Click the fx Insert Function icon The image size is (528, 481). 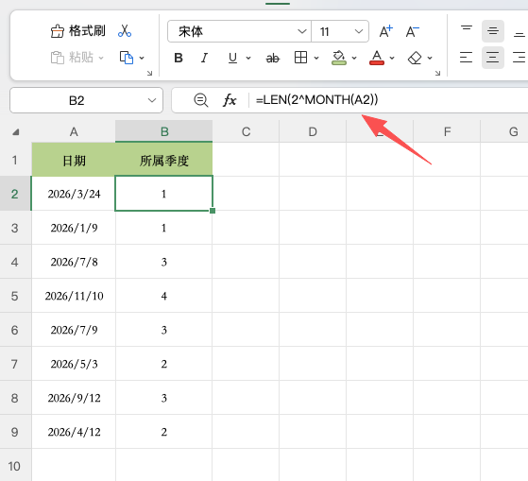click(x=230, y=100)
